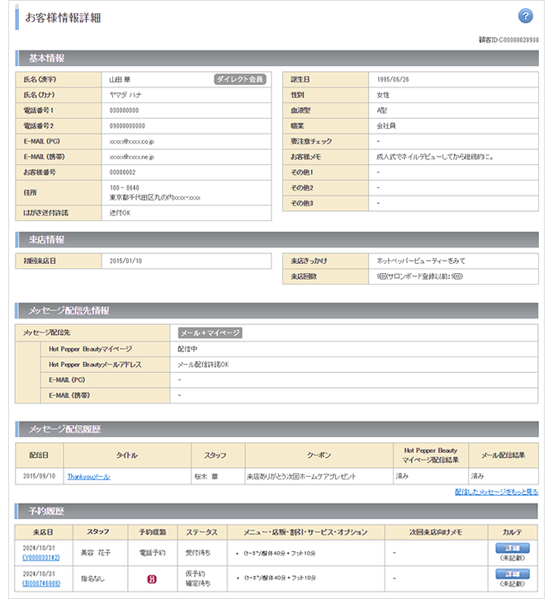Click the ダイレクト会員 badge next to name
The image size is (553, 599).
[239, 79]
